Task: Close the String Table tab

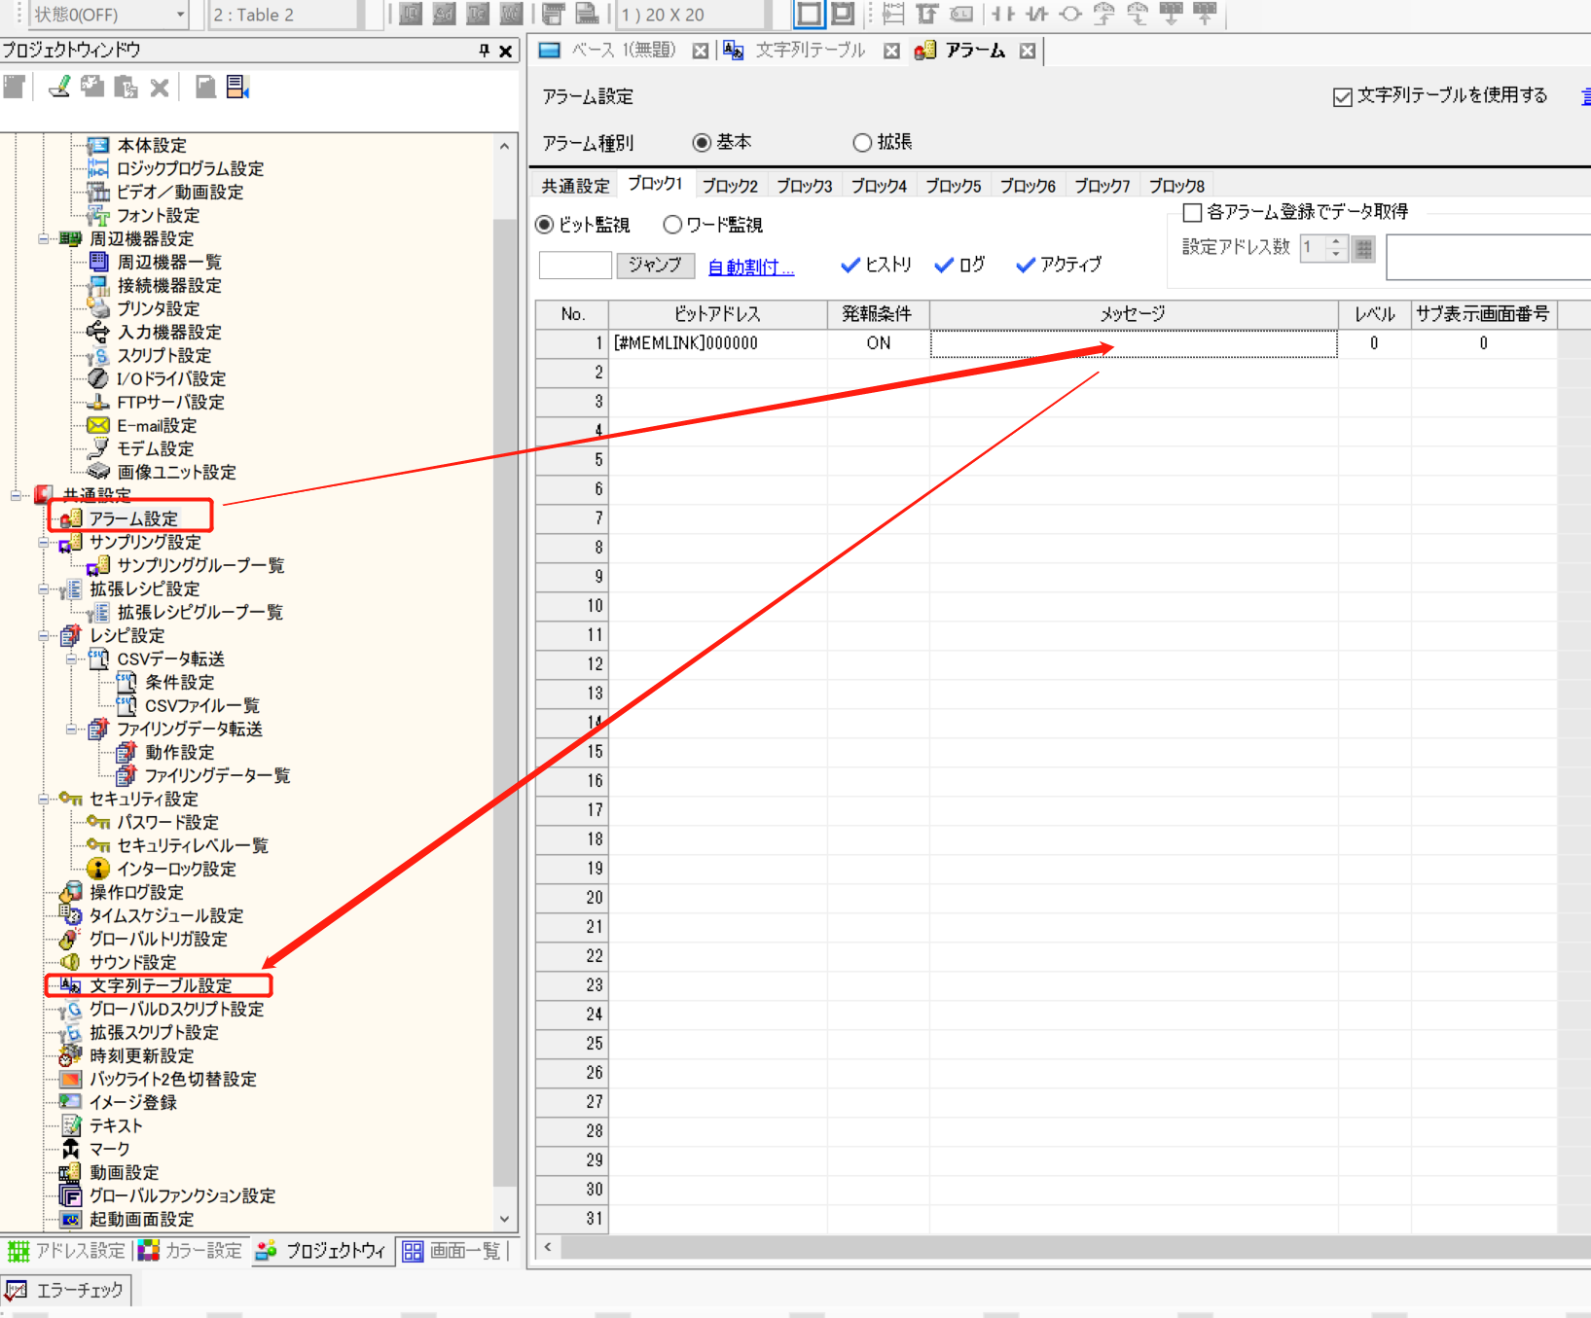Action: tap(891, 51)
